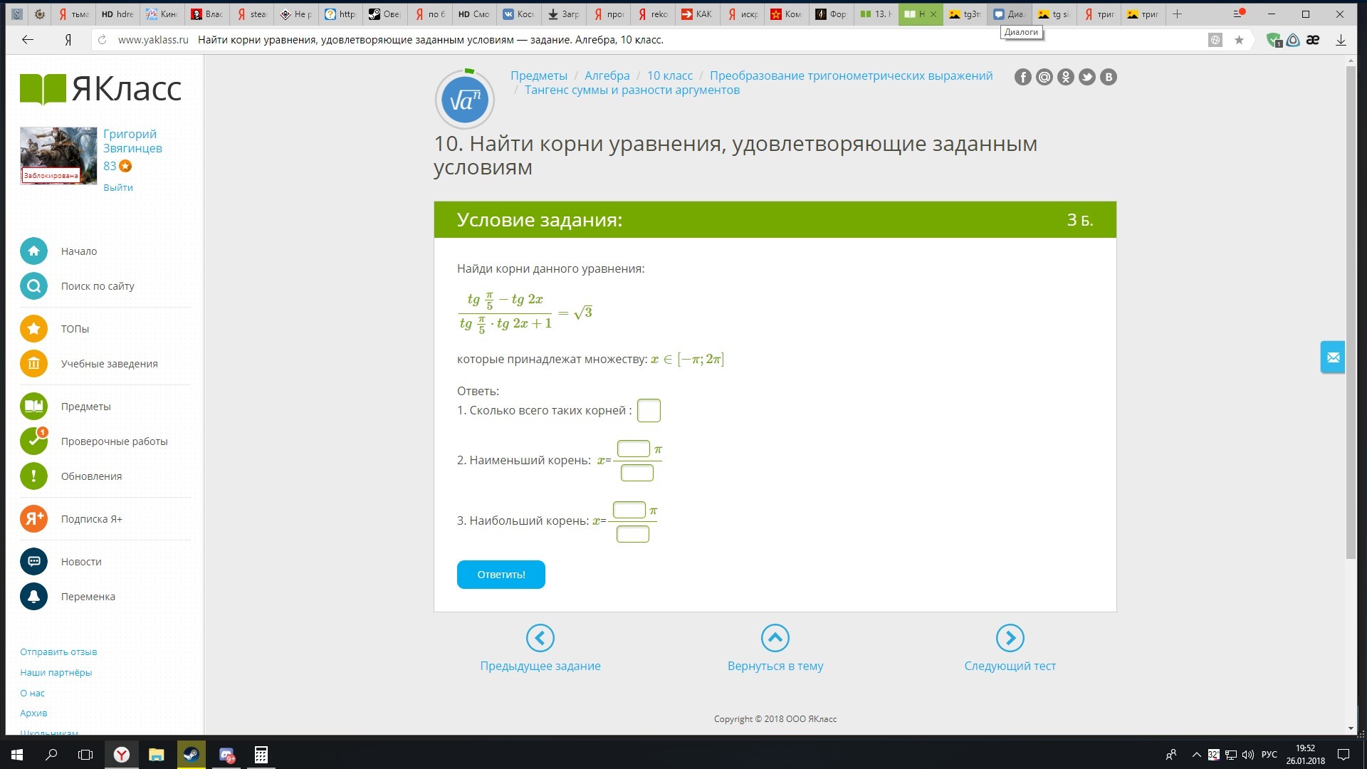Open the blue envelope feedback icon
The height and width of the screenshot is (769, 1367).
[x=1333, y=357]
